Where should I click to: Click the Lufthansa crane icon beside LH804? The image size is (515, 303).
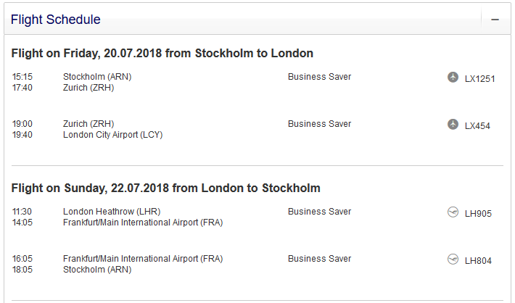(x=453, y=260)
